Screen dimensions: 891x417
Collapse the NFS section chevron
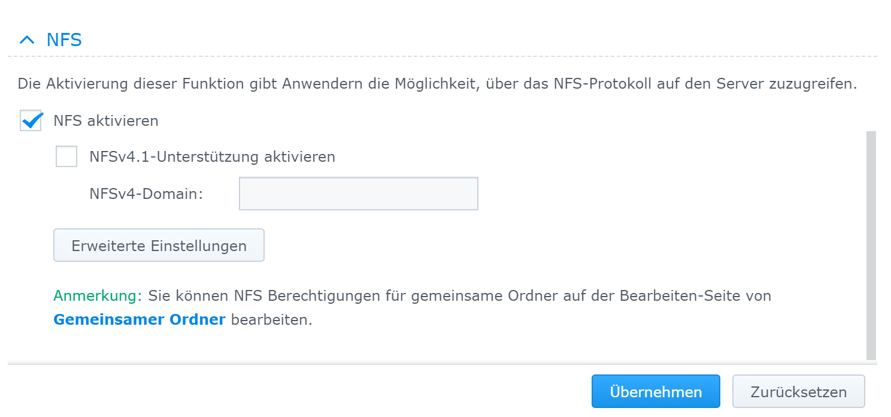[x=27, y=40]
